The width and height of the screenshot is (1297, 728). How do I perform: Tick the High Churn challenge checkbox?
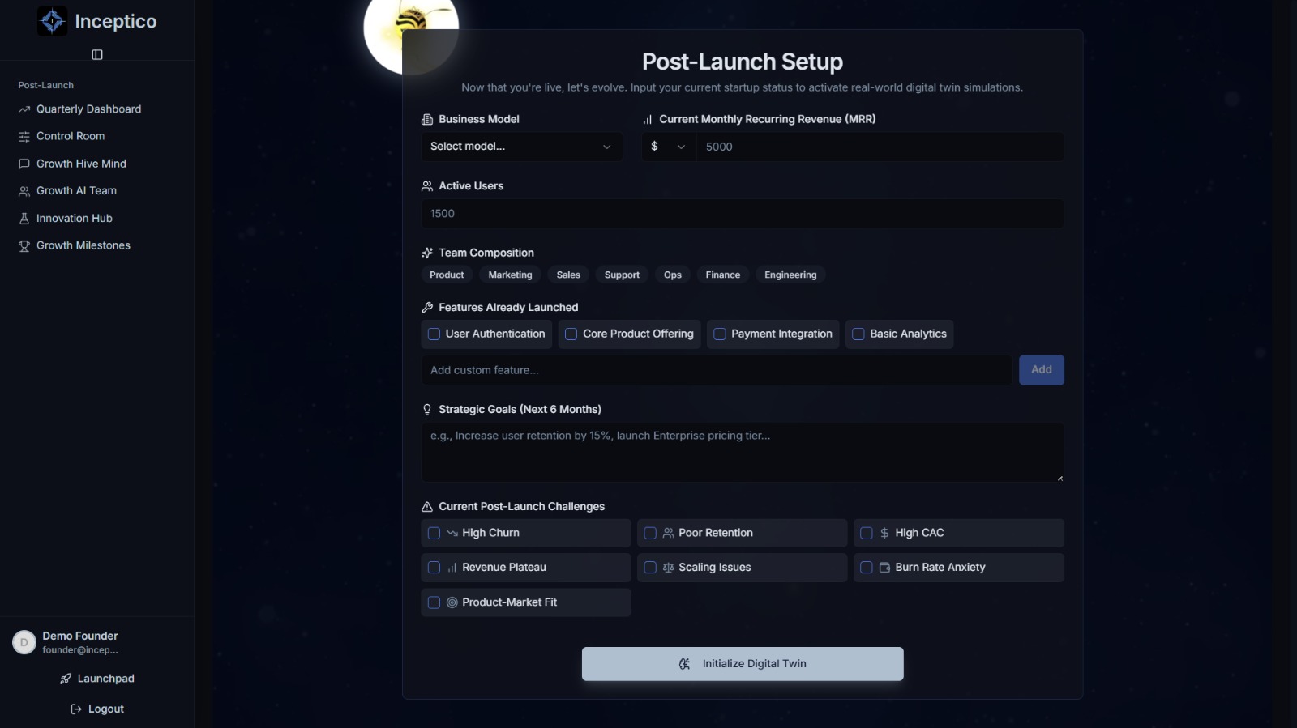point(434,533)
